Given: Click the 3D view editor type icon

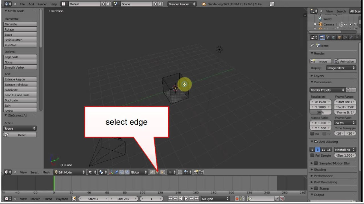Looking at the screenshot, I should 8,172.
